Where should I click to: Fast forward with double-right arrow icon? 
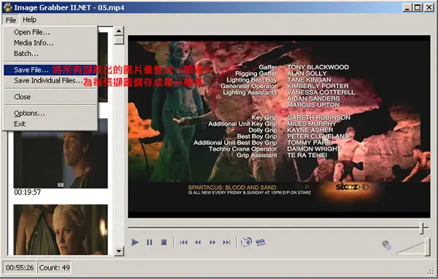coord(212,243)
